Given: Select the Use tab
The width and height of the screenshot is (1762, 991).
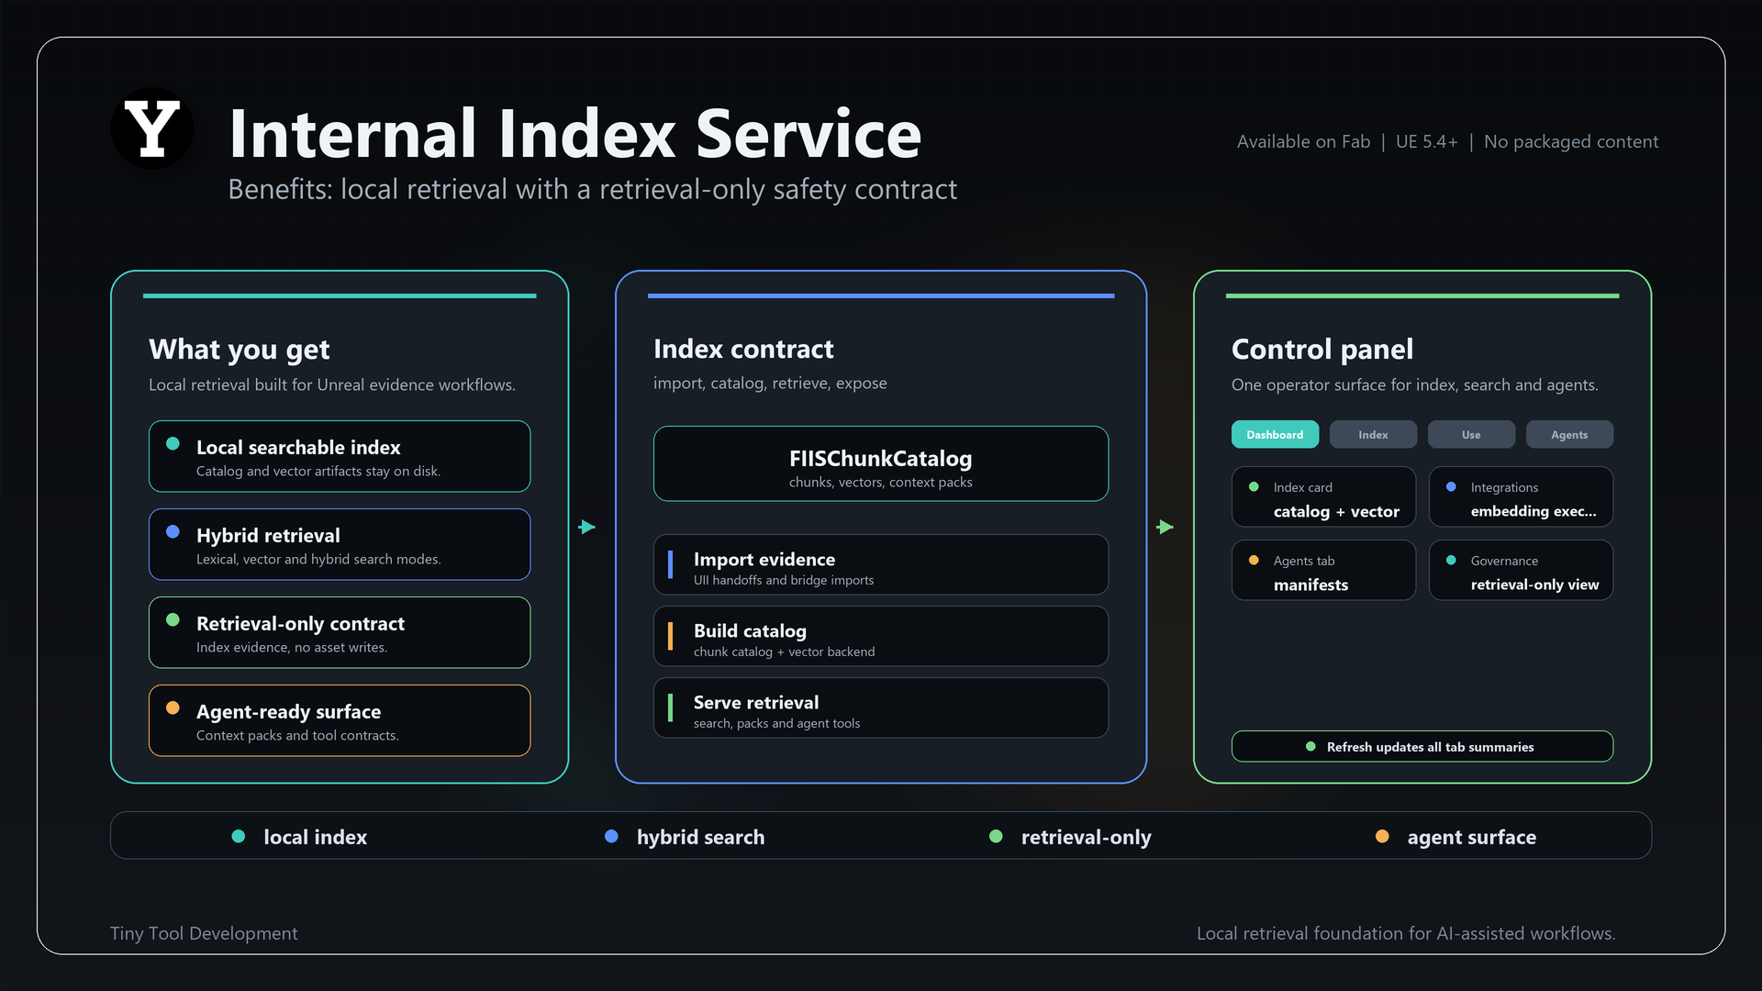Looking at the screenshot, I should 1471,435.
